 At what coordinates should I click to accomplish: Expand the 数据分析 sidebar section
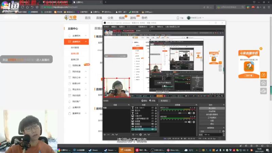(86, 83)
